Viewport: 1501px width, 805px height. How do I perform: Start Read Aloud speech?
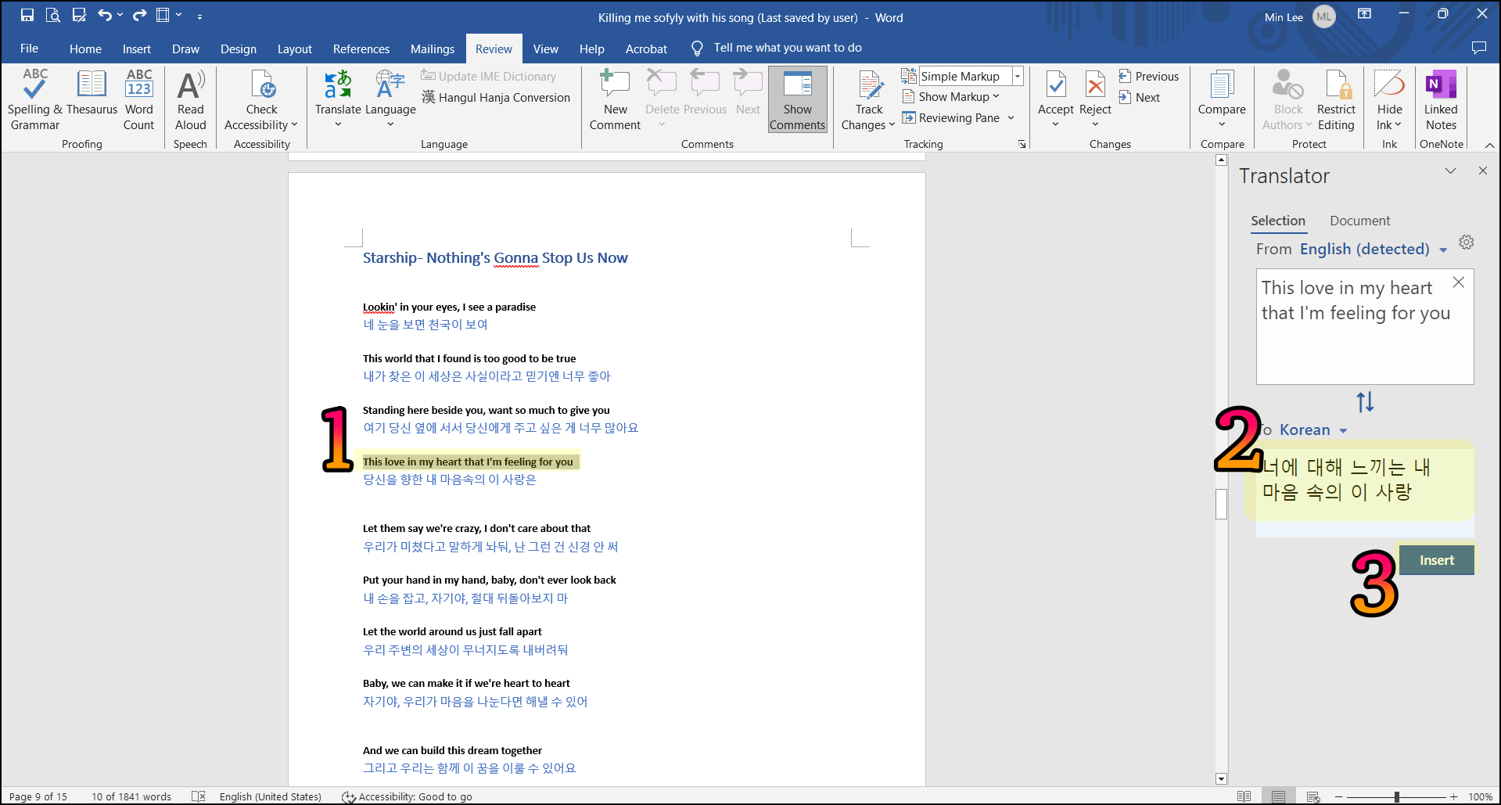[x=191, y=99]
